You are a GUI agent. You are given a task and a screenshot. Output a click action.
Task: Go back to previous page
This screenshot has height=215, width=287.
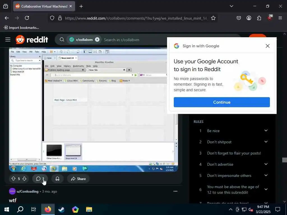7,18
